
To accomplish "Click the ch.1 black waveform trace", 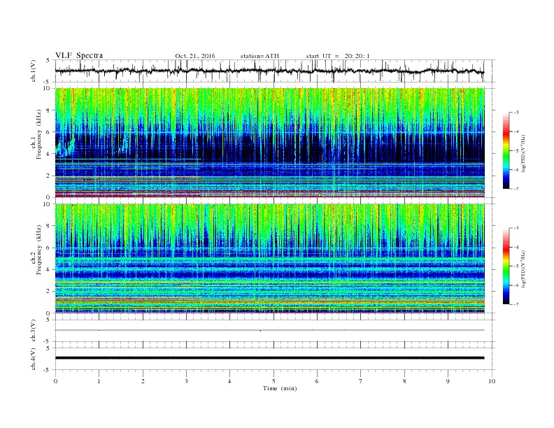I will point(269,71).
